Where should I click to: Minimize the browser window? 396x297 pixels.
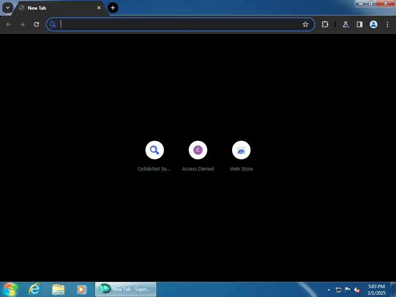(361, 3)
